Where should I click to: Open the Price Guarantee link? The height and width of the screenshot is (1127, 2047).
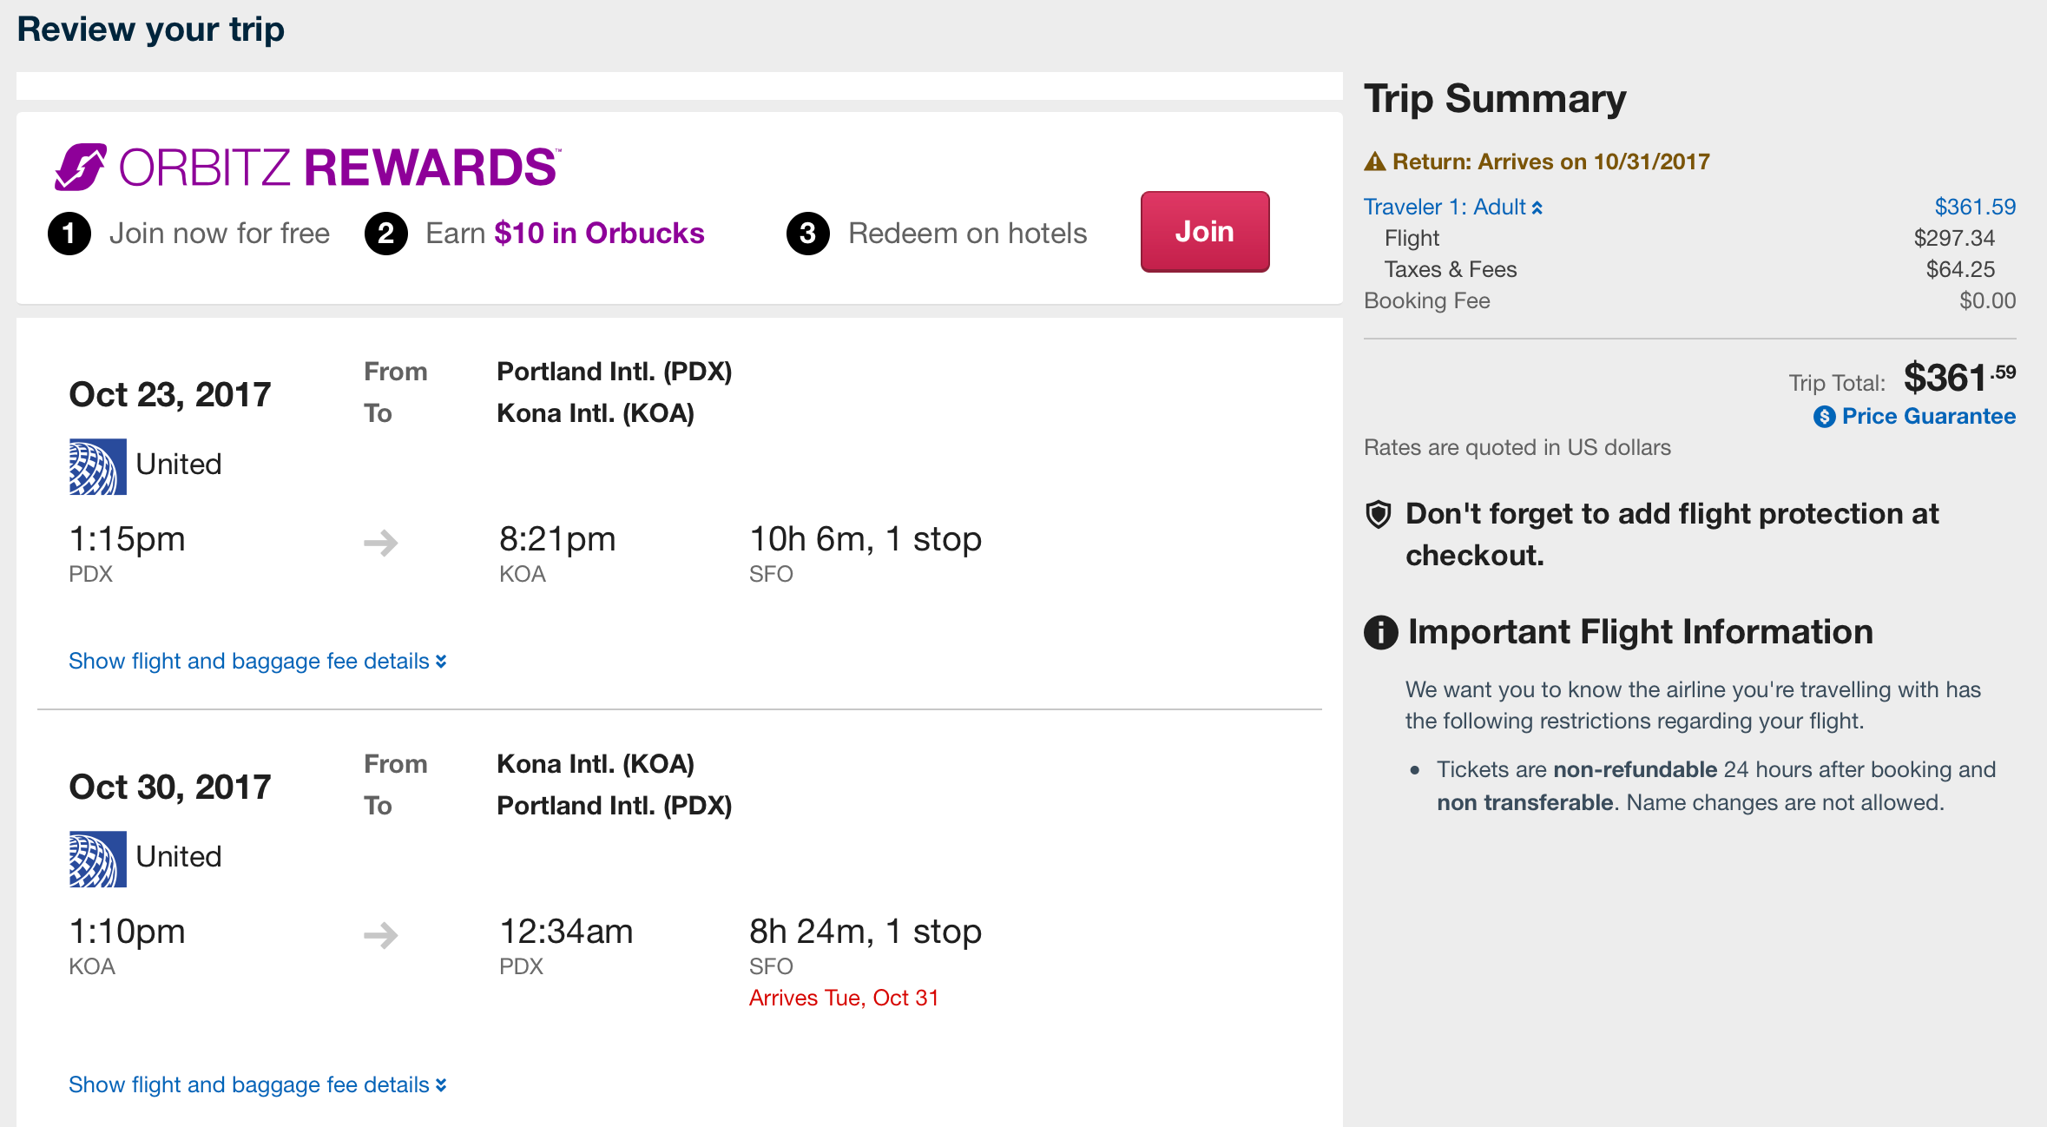point(1927,417)
